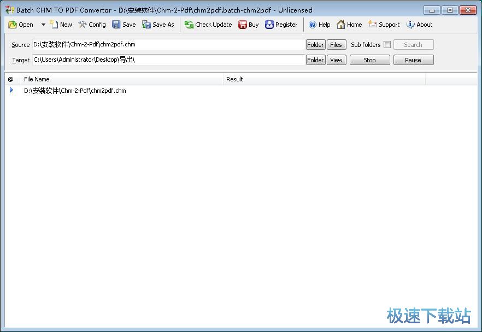482x332 pixels.
Task: Click the Result column header
Action: 324,79
